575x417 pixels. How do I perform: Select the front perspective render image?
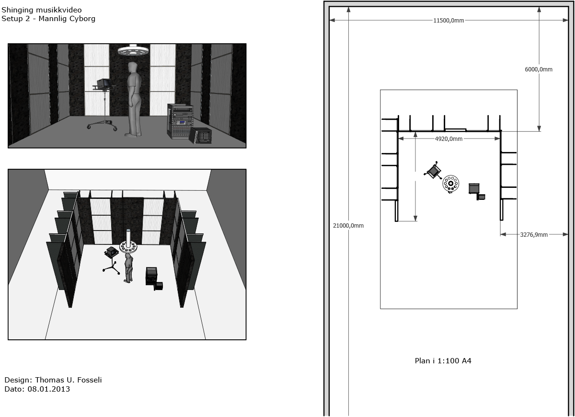pyautogui.click(x=127, y=95)
